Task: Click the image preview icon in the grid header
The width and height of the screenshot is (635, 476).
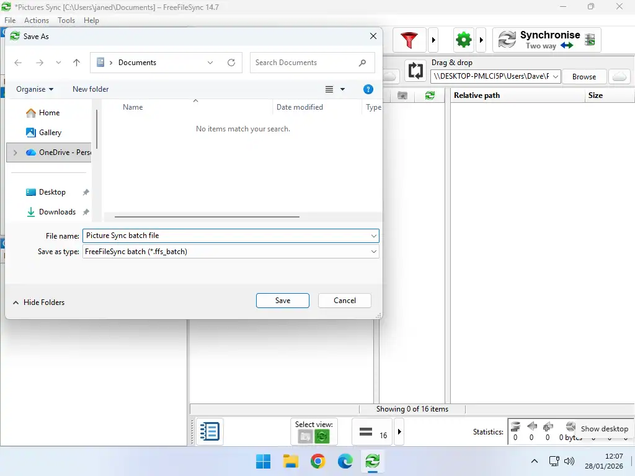Action: point(403,95)
